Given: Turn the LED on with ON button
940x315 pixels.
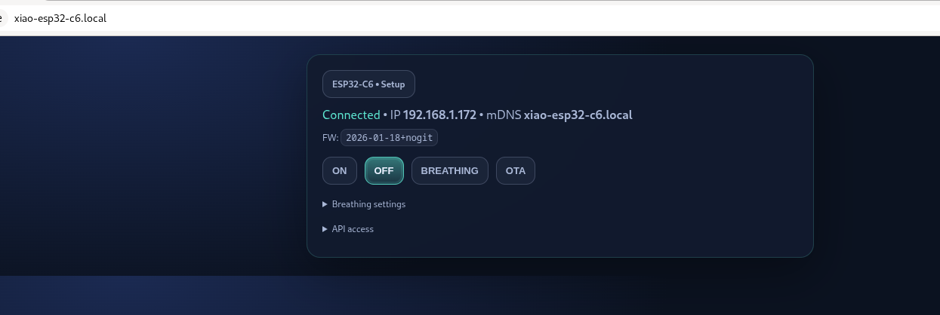Looking at the screenshot, I should [340, 170].
